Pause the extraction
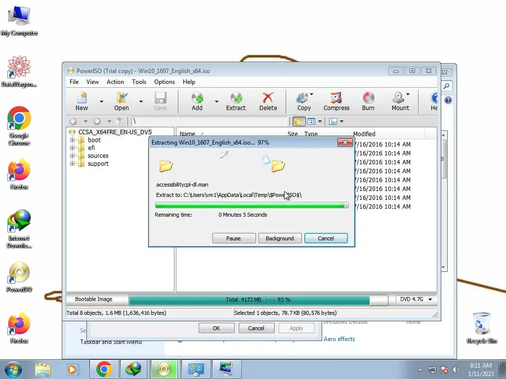The image size is (506, 379). click(234, 238)
